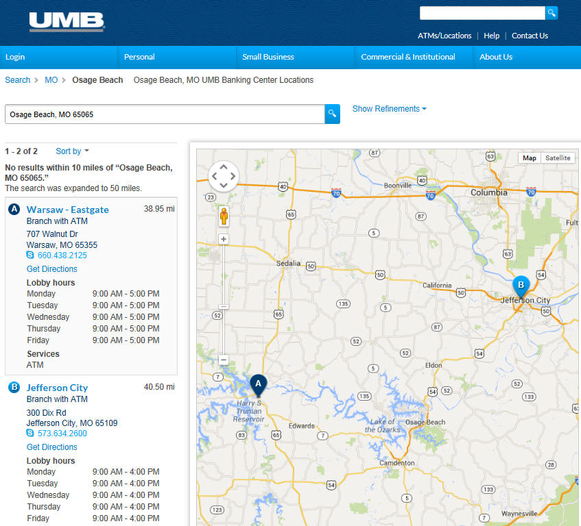Click the location search magnifier button
The image size is (581, 526).
[x=333, y=114]
